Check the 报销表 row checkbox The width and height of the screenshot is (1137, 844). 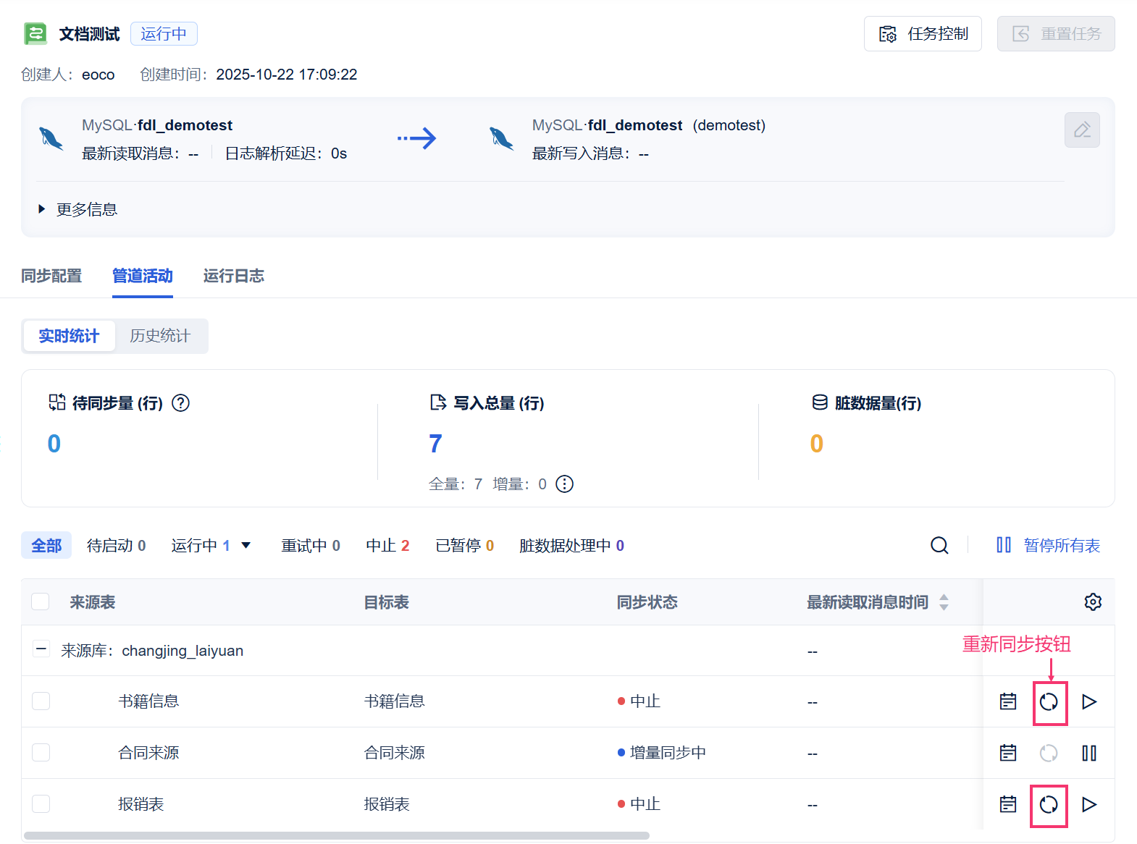click(41, 803)
